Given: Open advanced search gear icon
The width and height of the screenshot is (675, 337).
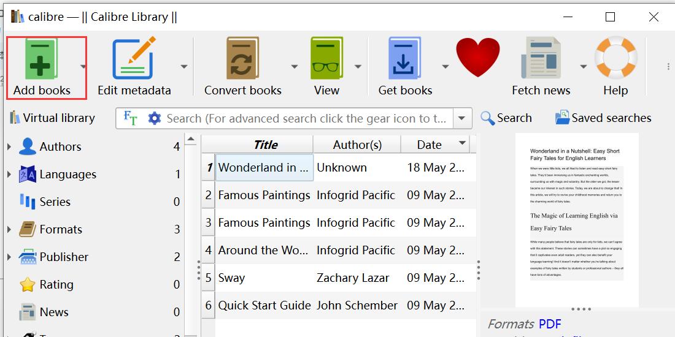Looking at the screenshot, I should (155, 118).
